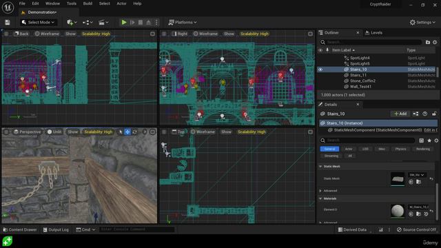
Task: Toggle the Outliner visibility column header eye
Action: pos(320,50)
